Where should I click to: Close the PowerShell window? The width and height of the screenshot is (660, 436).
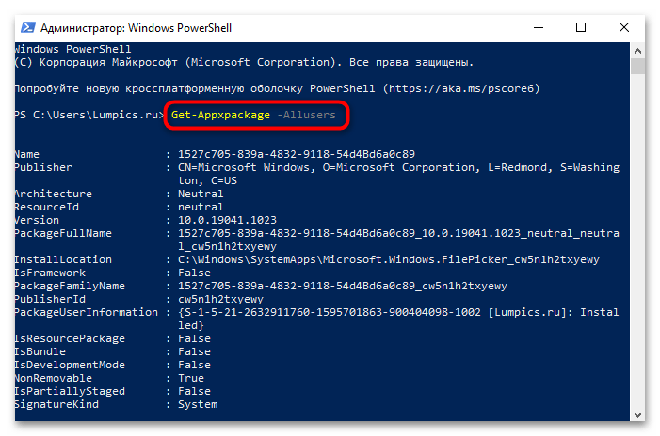point(624,28)
